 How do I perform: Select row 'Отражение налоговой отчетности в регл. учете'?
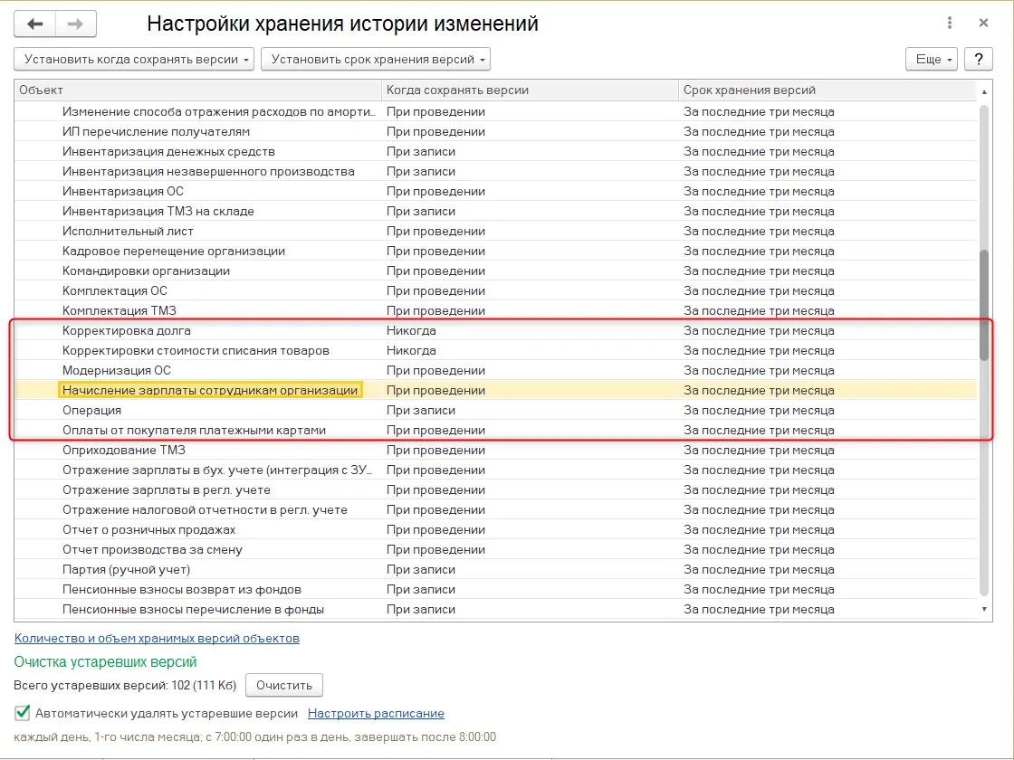coord(495,510)
